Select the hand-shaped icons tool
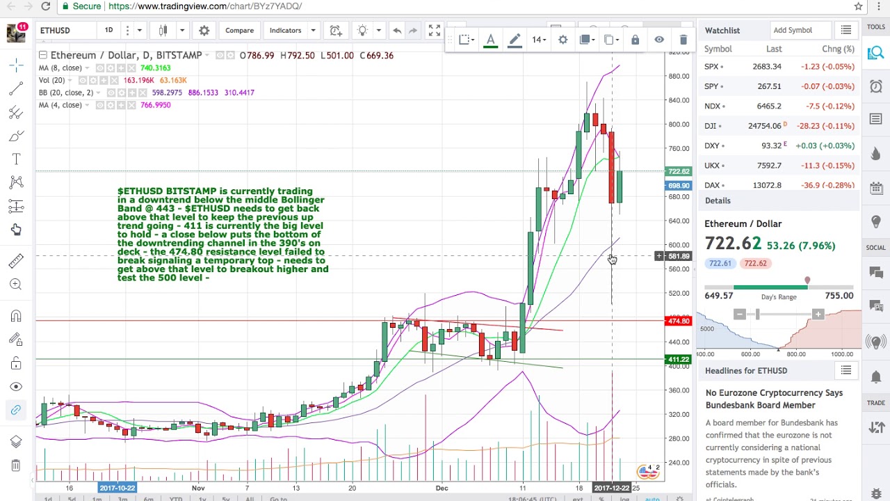Image resolution: width=890 pixels, height=501 pixels. (16, 230)
